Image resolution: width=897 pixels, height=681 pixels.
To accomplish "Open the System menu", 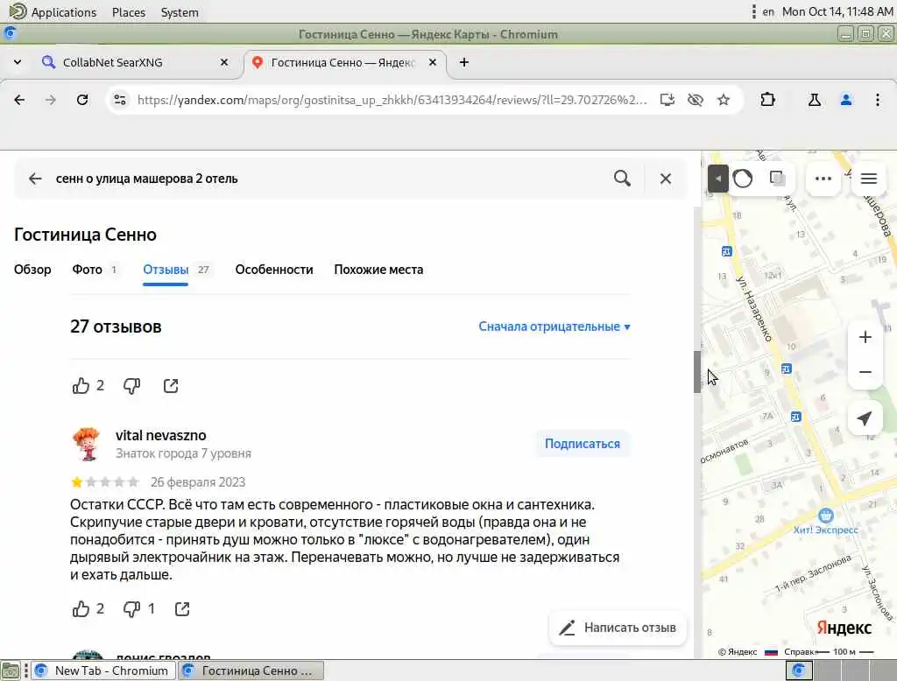I will coord(180,12).
